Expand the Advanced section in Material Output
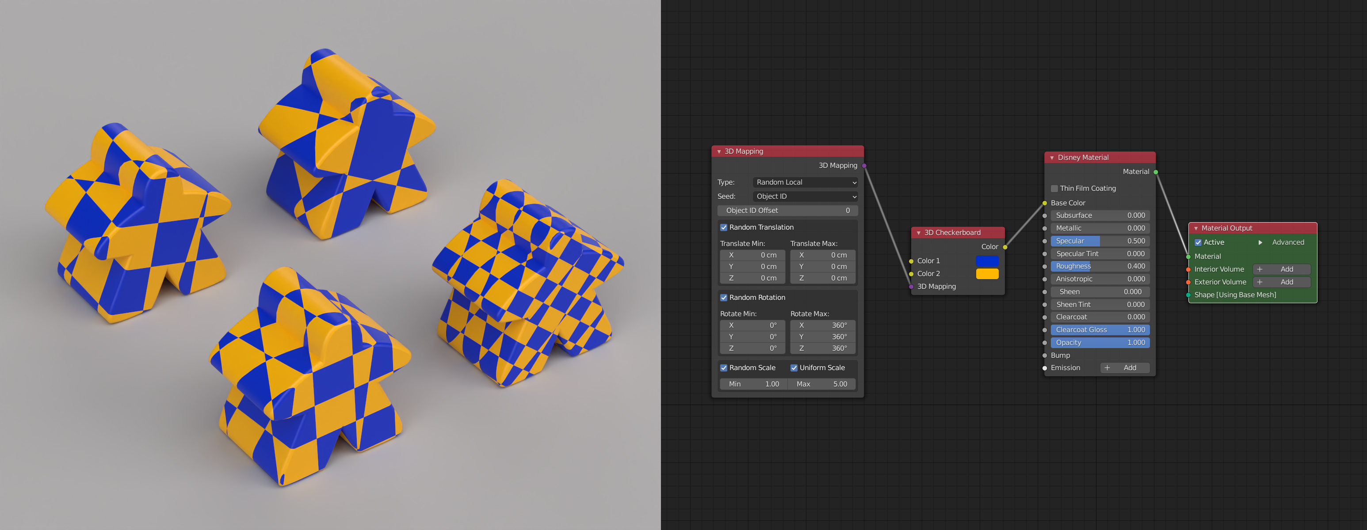Viewport: 1367px width, 530px height. tap(1260, 243)
